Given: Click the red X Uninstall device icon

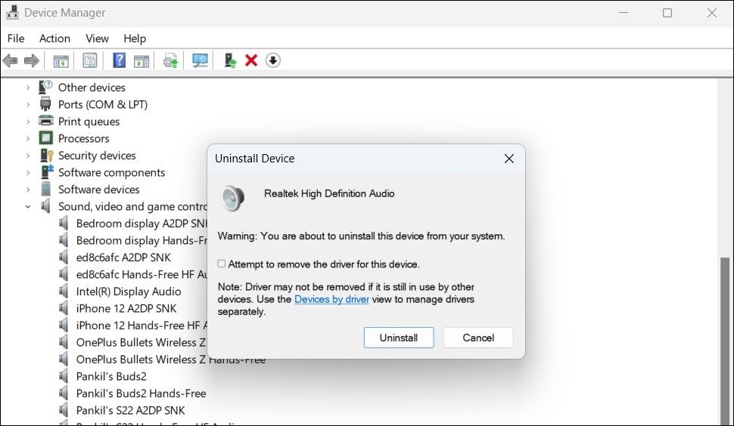Looking at the screenshot, I should [x=251, y=60].
